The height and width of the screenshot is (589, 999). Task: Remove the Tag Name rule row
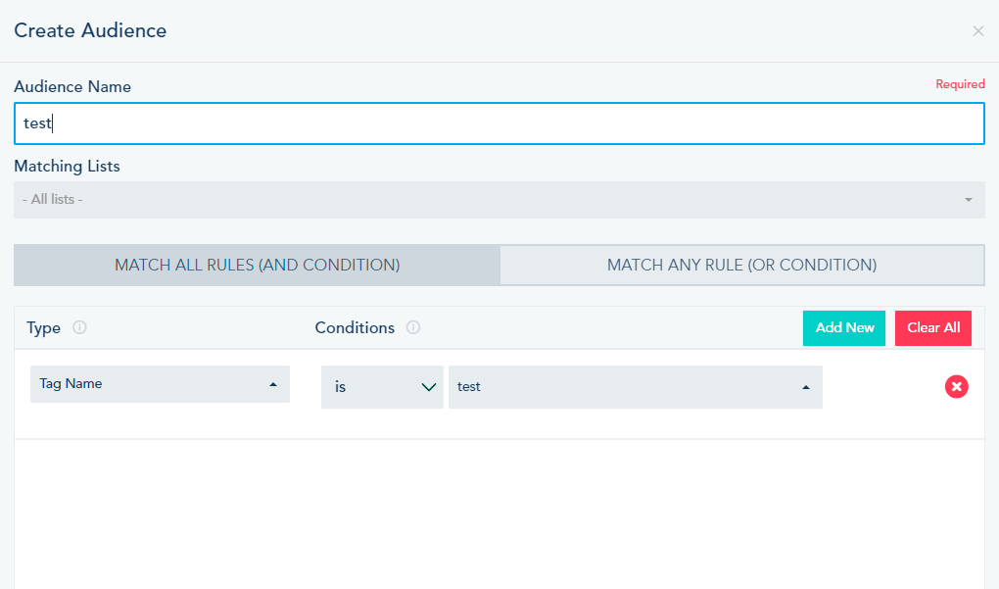coord(956,386)
